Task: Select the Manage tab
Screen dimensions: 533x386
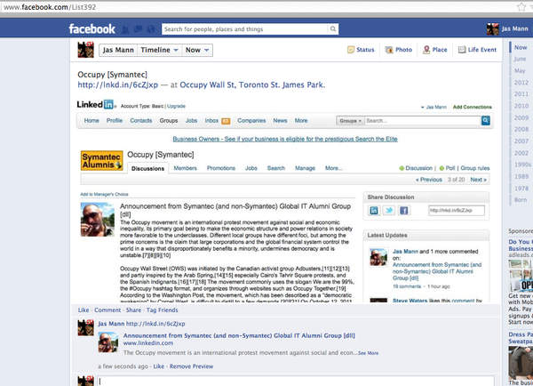Action: coord(305,168)
